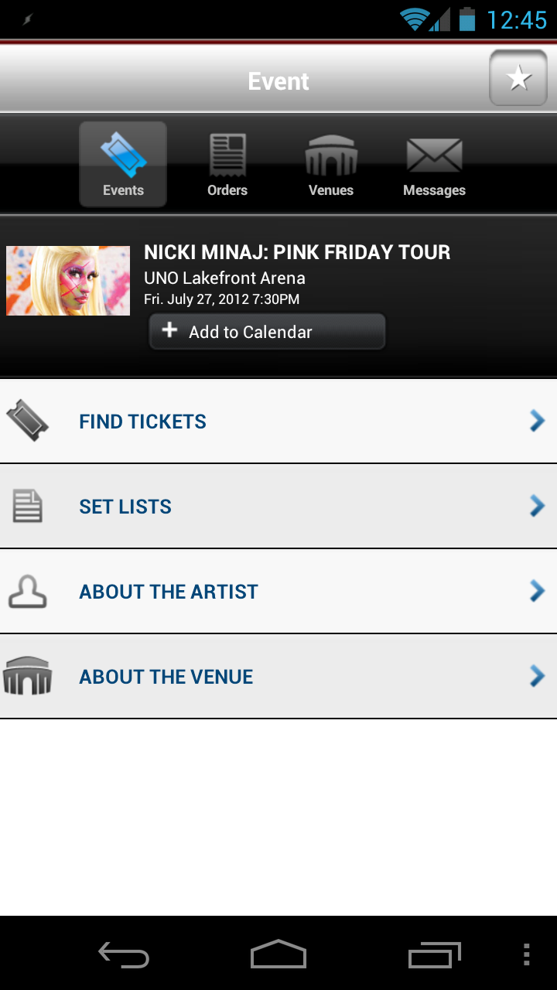The height and width of the screenshot is (990, 557).
Task: Click the venue icon next to About the Venue
Action: [x=29, y=676]
